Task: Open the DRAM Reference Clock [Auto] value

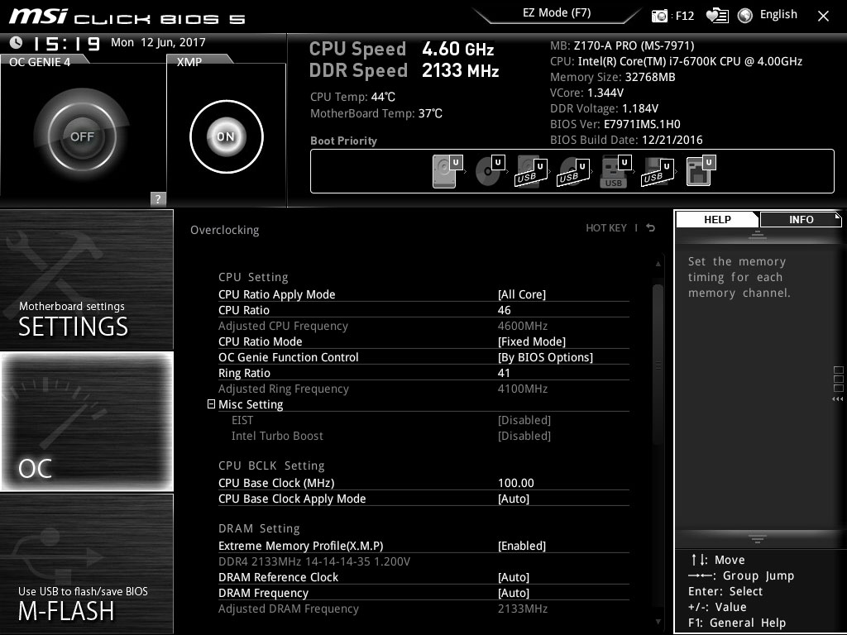Action: click(x=513, y=576)
